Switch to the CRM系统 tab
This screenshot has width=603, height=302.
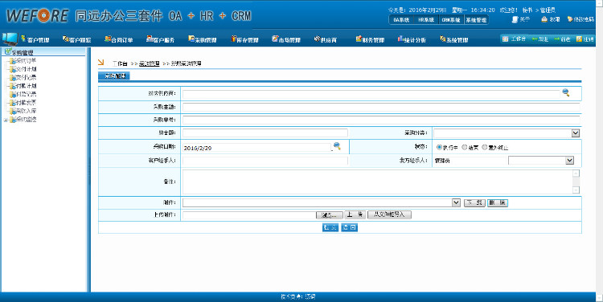coord(451,20)
